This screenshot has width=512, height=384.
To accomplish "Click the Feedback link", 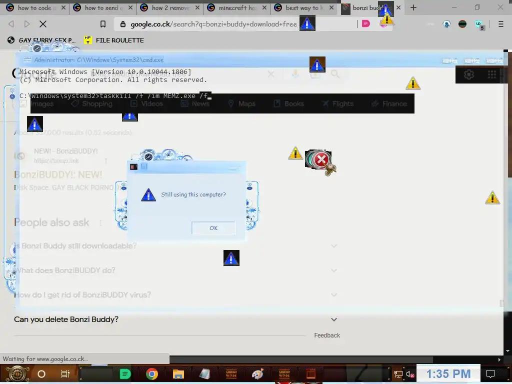I will click(x=327, y=335).
